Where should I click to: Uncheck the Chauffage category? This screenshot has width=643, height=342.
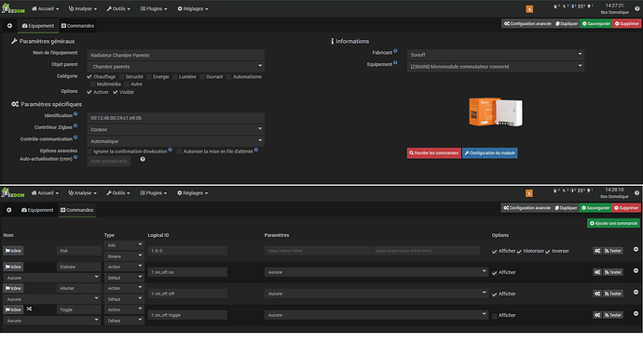point(89,77)
